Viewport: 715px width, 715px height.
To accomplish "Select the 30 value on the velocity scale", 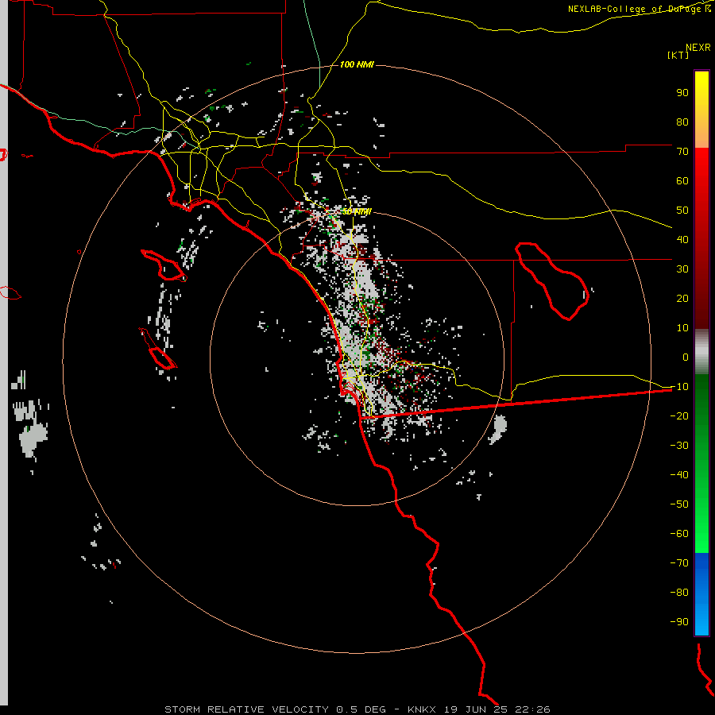I will (682, 269).
